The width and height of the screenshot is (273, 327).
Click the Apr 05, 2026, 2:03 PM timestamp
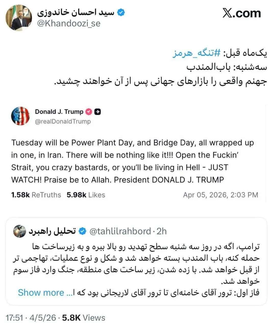click(x=220, y=195)
